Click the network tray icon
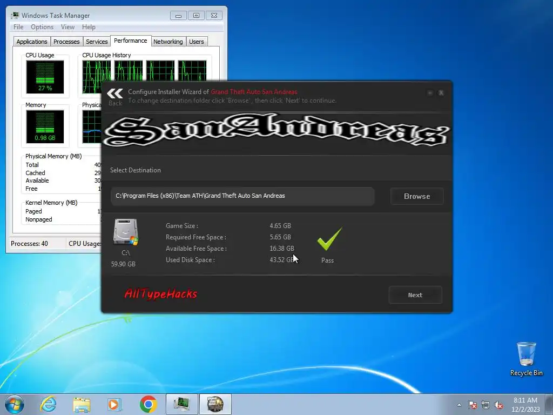This screenshot has width=553, height=415. pos(485,405)
